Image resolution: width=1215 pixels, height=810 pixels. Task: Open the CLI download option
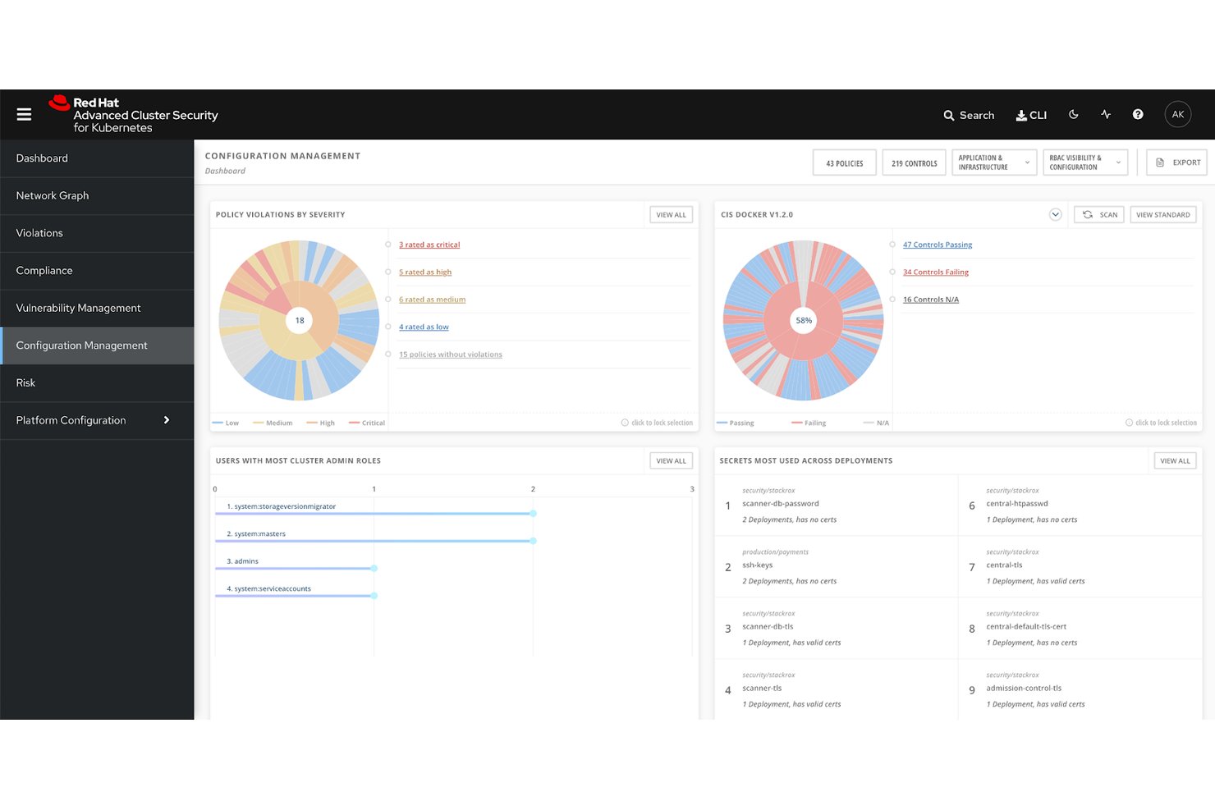(1031, 116)
